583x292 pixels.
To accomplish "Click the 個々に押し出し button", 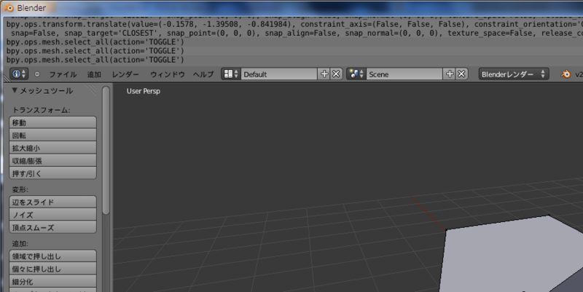I will 52,269.
